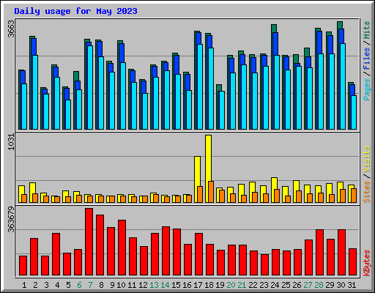375x293 pixels.
Task: Click day label 29 on the x-axis
Action: point(330,285)
